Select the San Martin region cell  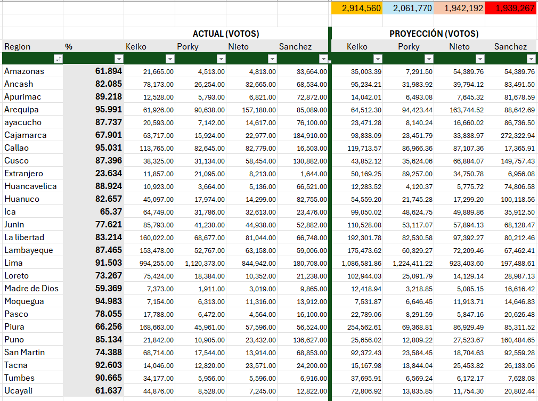[x=32, y=353]
